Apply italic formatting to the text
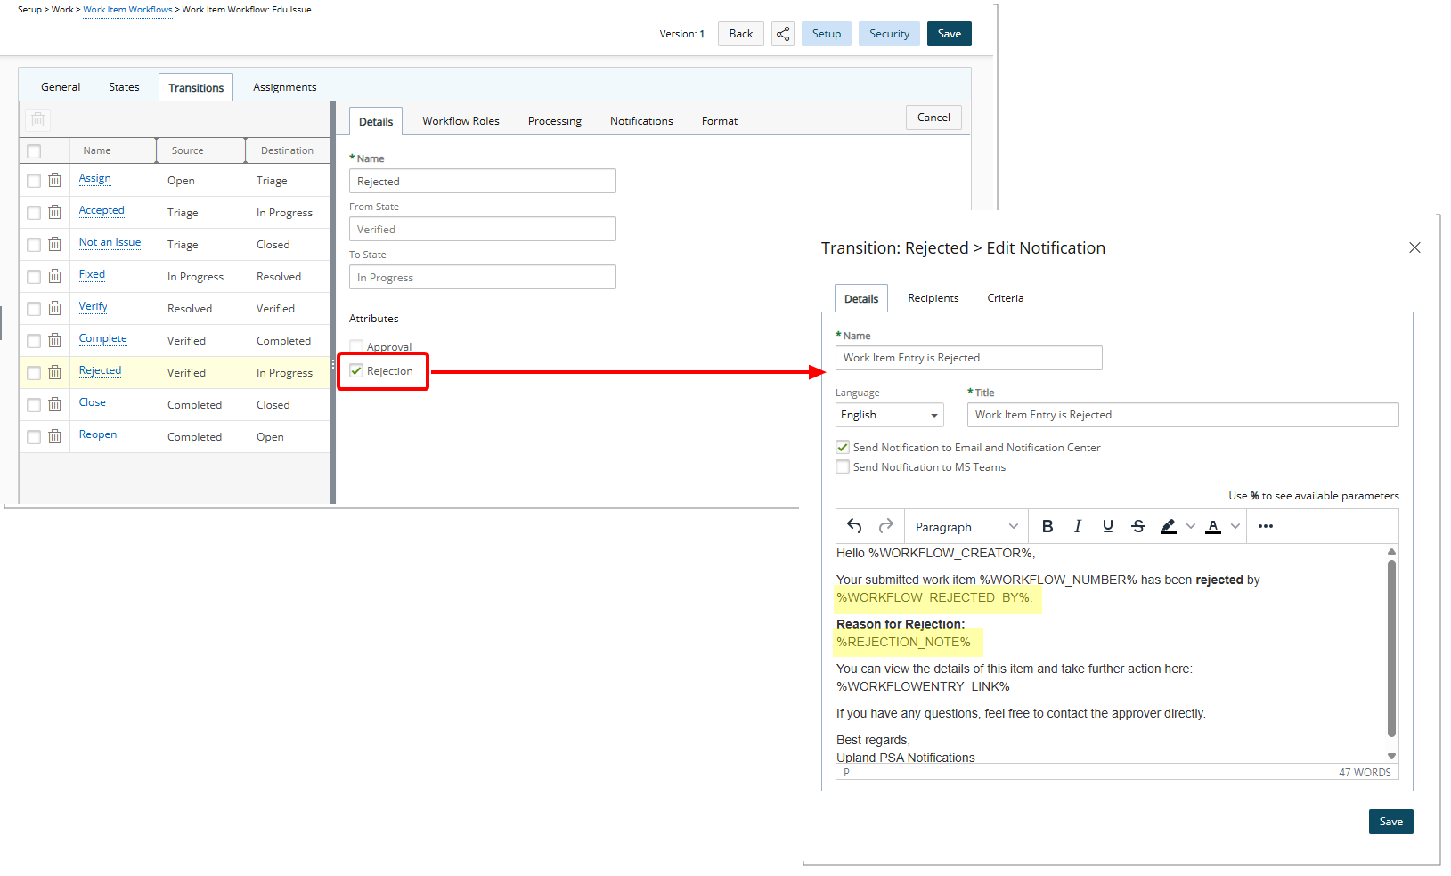The width and height of the screenshot is (1451, 876). 1078,526
